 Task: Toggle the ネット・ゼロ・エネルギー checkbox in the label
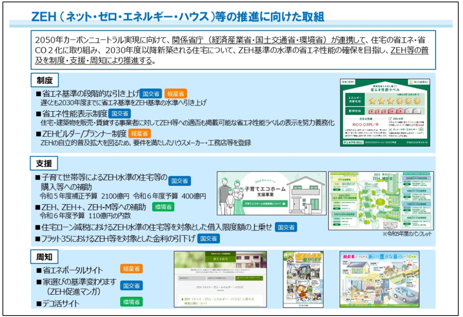tap(390, 130)
